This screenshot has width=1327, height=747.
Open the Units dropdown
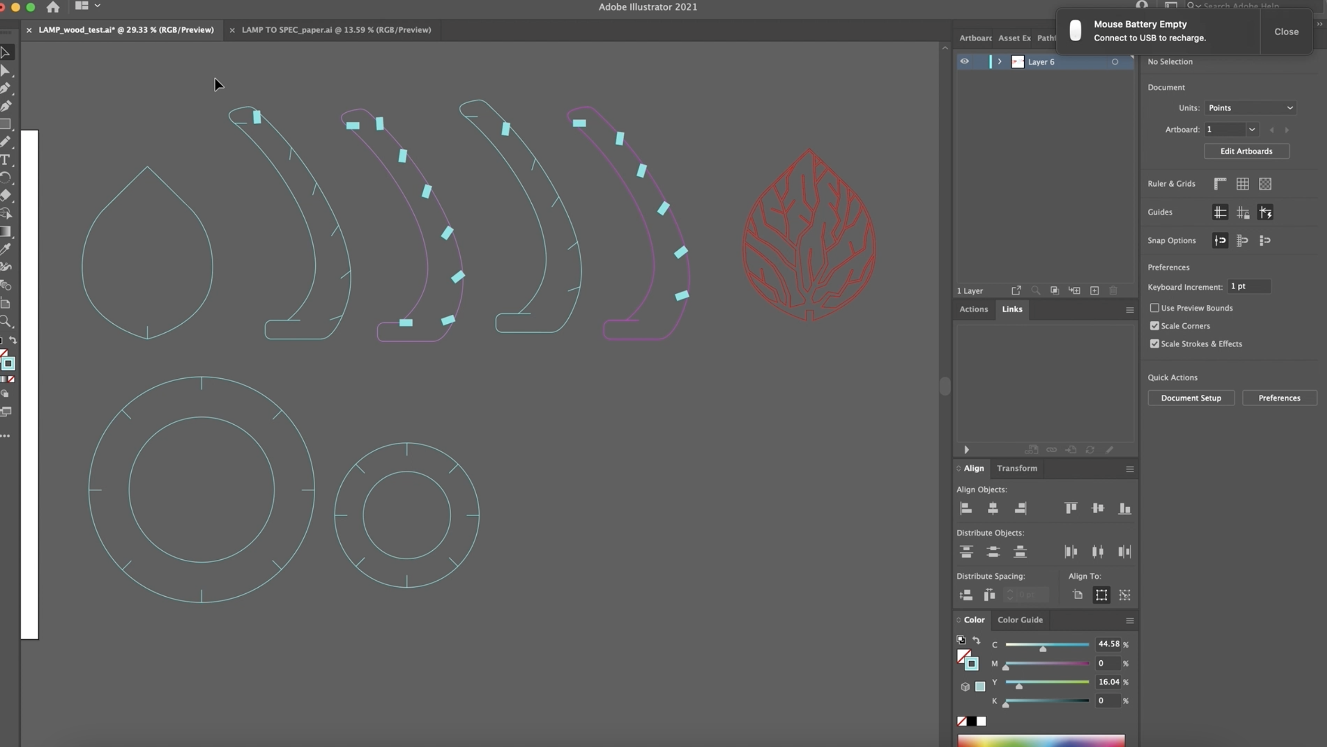pyautogui.click(x=1250, y=108)
